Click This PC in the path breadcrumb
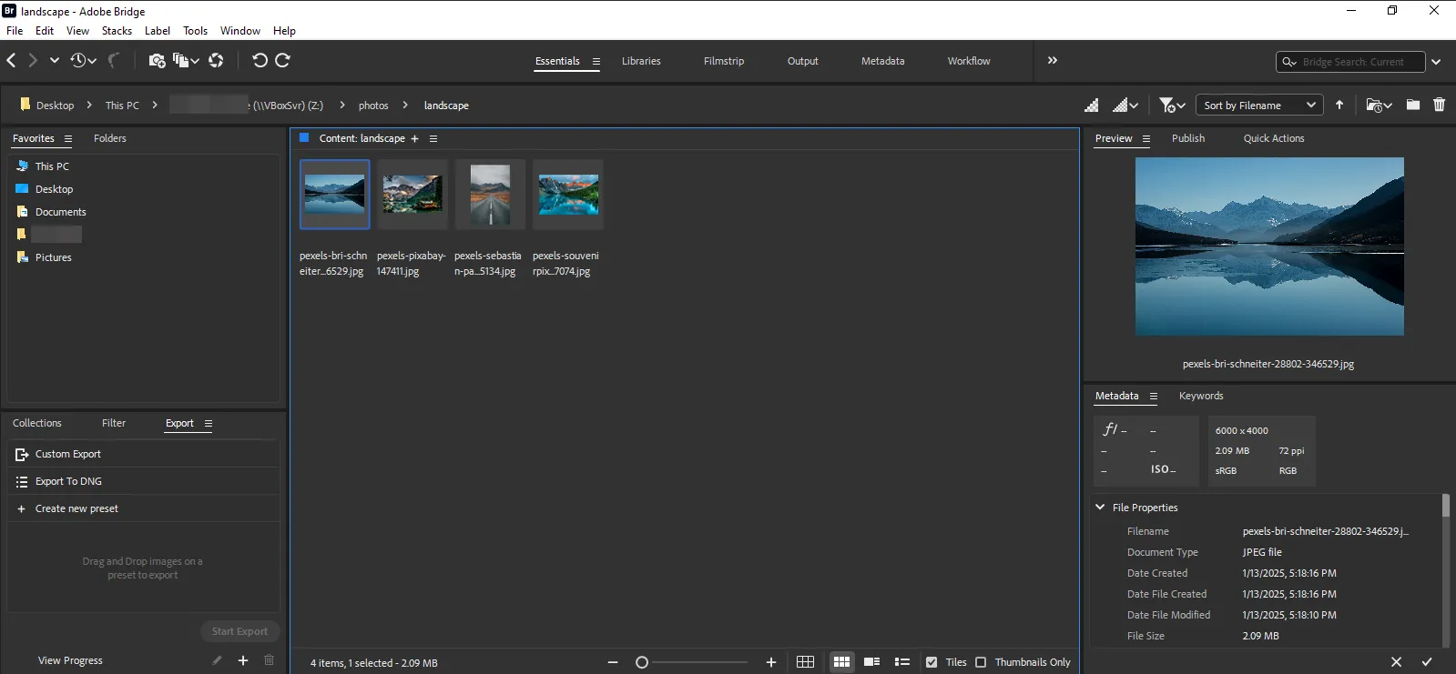The height and width of the screenshot is (674, 1456). 122,106
